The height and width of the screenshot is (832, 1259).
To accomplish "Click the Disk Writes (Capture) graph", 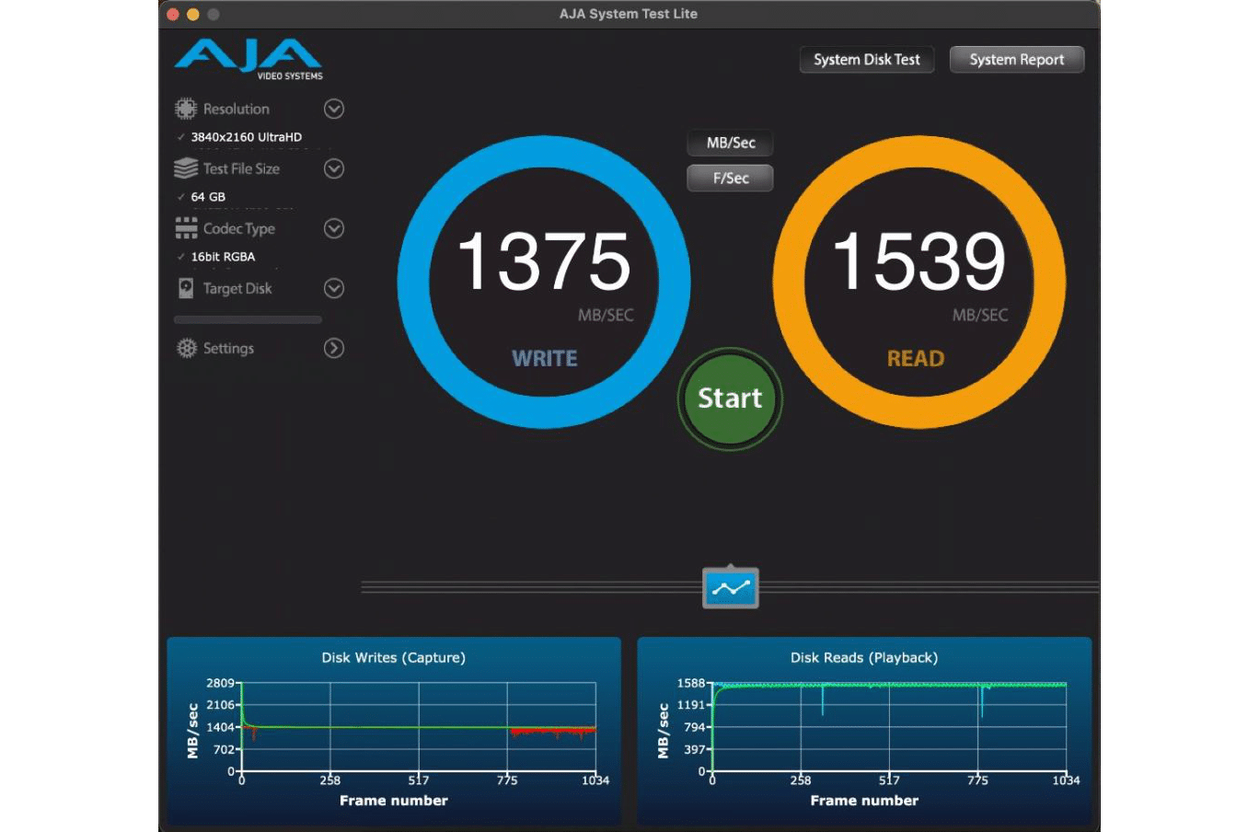I will pyautogui.click(x=394, y=732).
